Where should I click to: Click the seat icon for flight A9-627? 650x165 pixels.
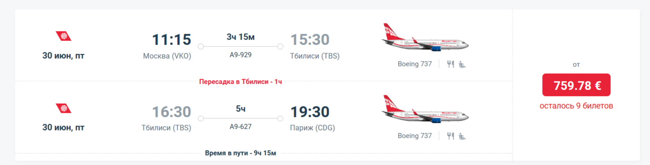(462, 136)
